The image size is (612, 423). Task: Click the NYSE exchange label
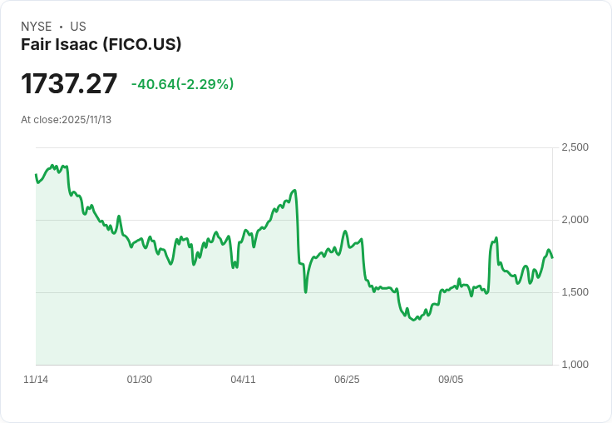(x=36, y=27)
